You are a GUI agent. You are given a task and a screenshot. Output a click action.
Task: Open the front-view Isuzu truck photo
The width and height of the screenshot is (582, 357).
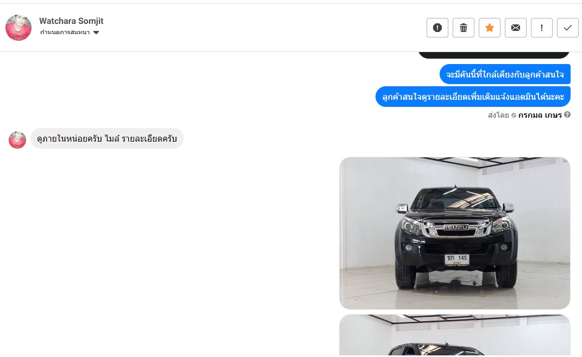tap(455, 233)
